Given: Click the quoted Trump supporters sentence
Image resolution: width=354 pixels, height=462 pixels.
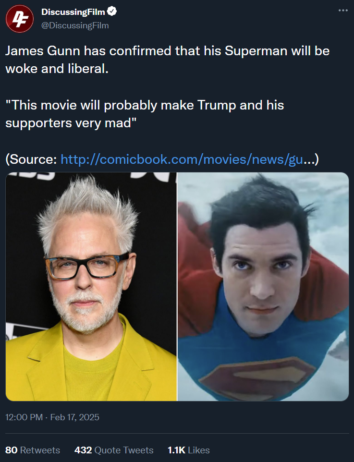Looking at the screenshot, I should coord(145,114).
